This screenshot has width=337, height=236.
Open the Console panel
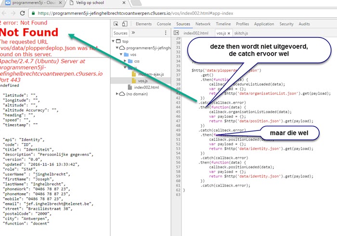point(164,24)
